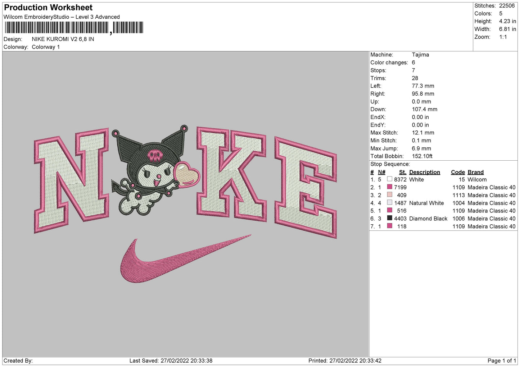This screenshot has height=367, width=520.
Task: Select the pink swatch beside stitch count 118
Action: [389, 226]
